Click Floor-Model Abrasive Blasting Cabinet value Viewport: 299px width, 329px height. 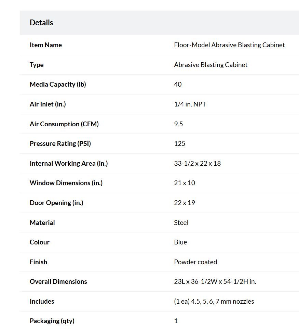tap(229, 45)
